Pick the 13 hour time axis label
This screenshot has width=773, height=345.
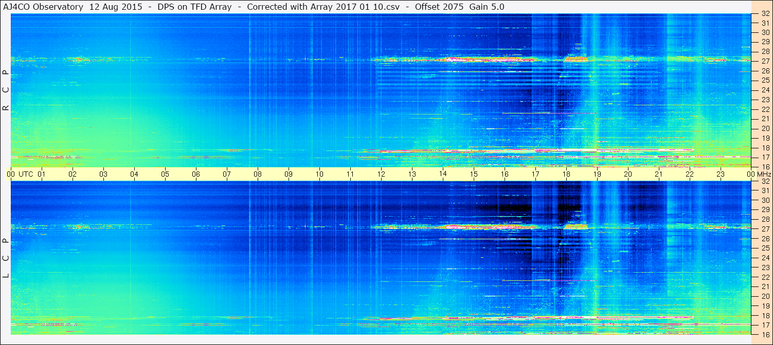[412, 174]
